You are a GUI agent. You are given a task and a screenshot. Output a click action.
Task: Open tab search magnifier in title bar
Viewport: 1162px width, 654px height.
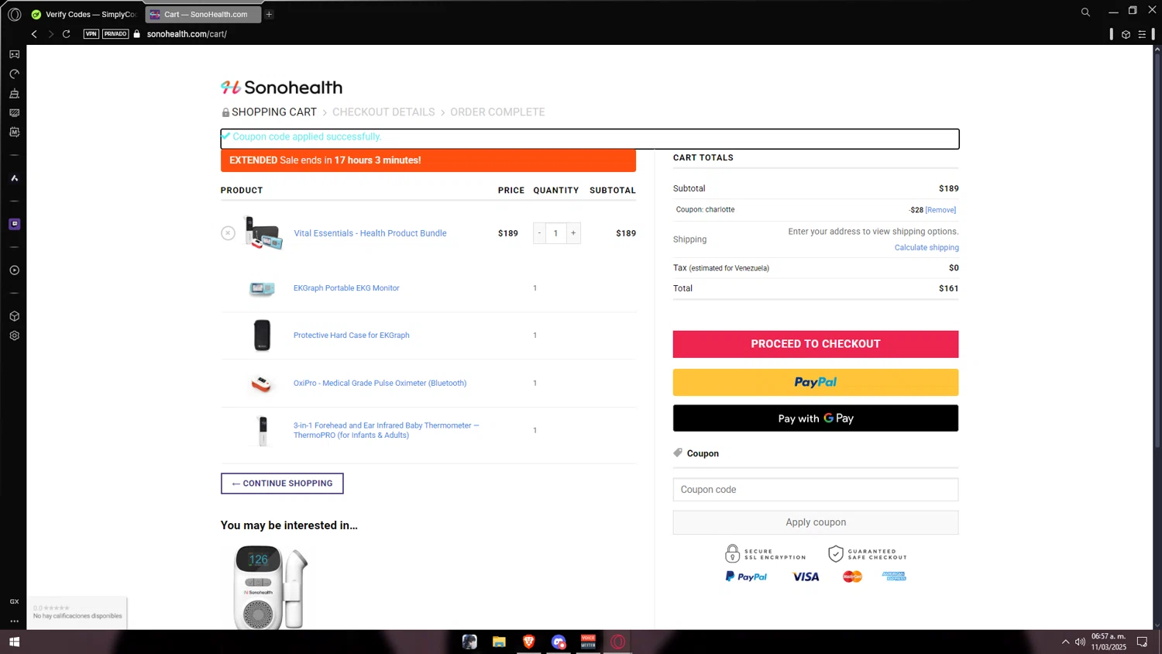pos(1085,12)
